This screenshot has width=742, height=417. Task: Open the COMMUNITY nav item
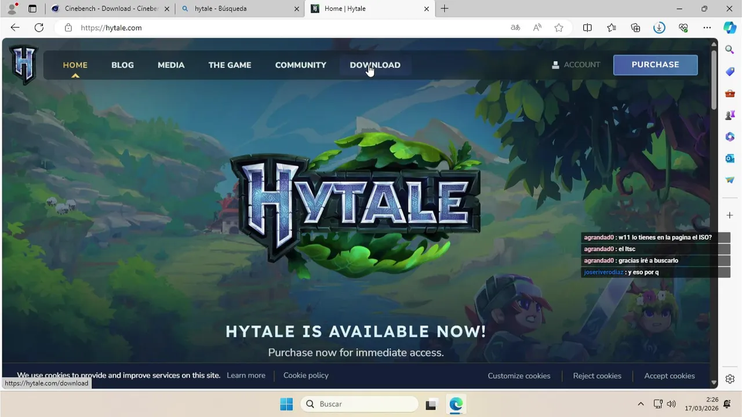pos(300,65)
